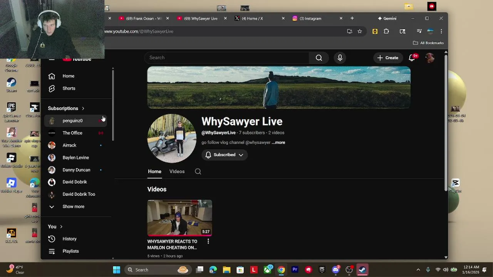The height and width of the screenshot is (277, 493).
Task: Click the search magnifier button on YouTube
Action: click(319, 58)
